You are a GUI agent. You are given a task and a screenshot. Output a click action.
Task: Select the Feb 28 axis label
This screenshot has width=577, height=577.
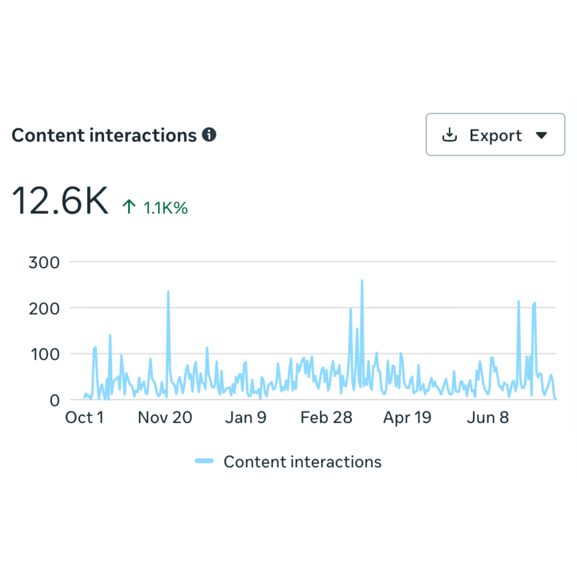(x=326, y=417)
